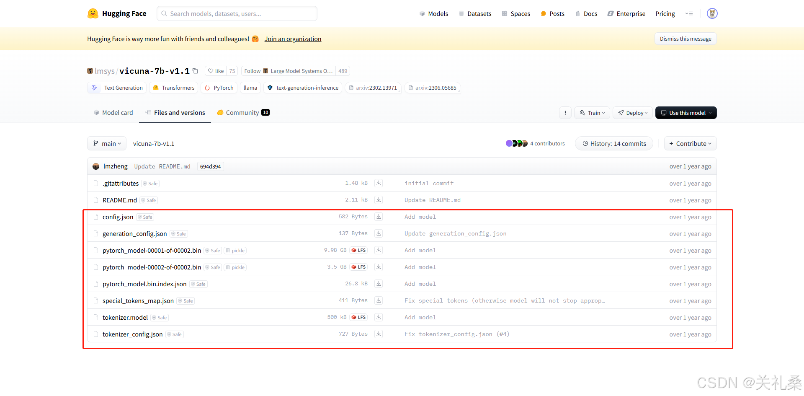The height and width of the screenshot is (396, 804).
Task: Download the README.md file
Action: 379,200
